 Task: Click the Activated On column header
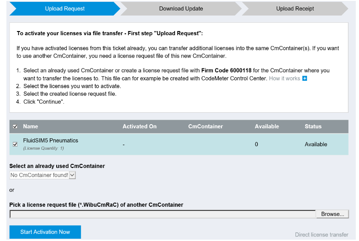[x=139, y=126]
